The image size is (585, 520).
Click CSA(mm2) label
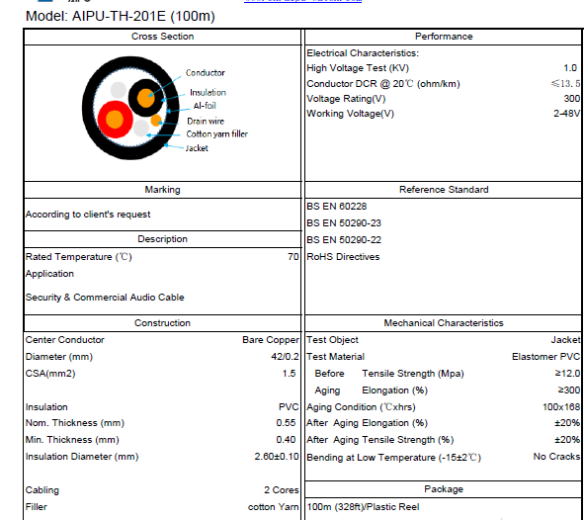[x=50, y=374]
